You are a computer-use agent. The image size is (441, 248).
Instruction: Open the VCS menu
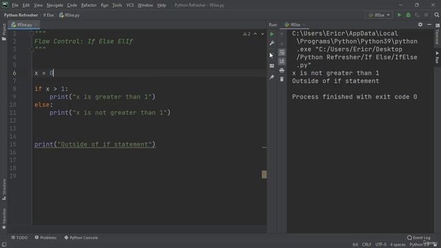coord(130,5)
